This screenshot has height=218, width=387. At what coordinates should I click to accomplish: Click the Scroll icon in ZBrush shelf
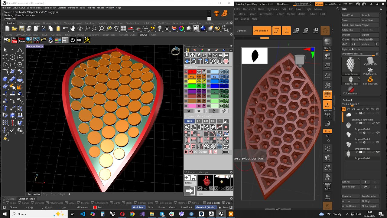coord(327,56)
